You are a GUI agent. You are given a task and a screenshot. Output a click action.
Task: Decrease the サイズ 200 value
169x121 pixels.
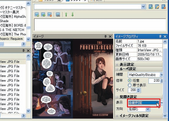pos(138,91)
